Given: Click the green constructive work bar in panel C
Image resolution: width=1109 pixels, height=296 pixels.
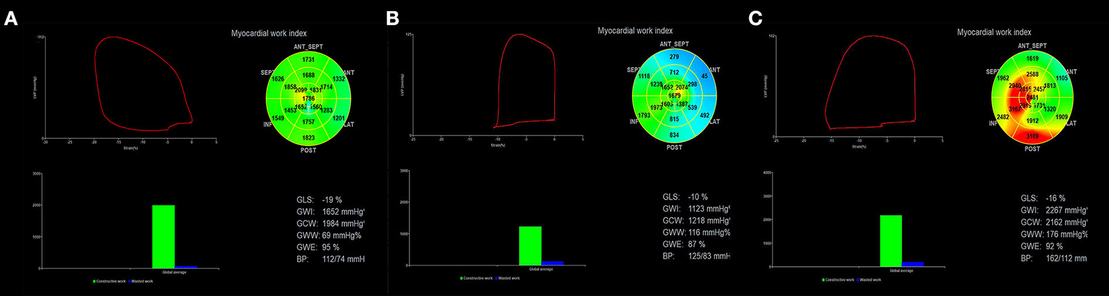Looking at the screenshot, I should 891,241.
